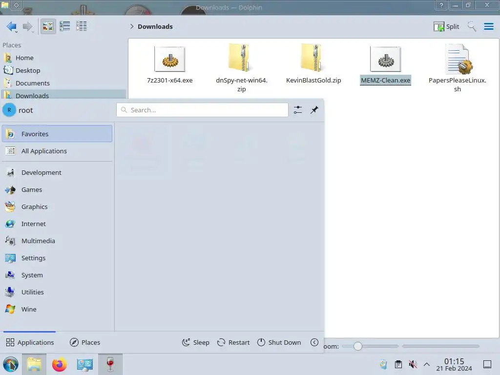Select the 7z2301-x64.exe file
This screenshot has width=500, height=375.
click(169, 65)
